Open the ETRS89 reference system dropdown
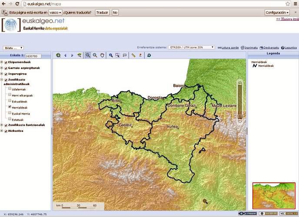The height and width of the screenshot is (217, 299). (x=192, y=47)
